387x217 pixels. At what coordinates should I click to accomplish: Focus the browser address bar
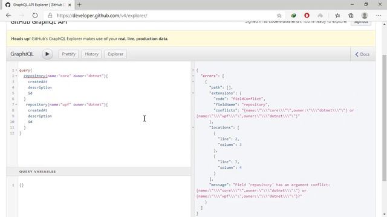(163, 16)
